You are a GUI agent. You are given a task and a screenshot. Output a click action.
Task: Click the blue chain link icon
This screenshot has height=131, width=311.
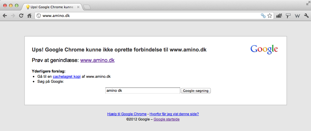pos(263,16)
